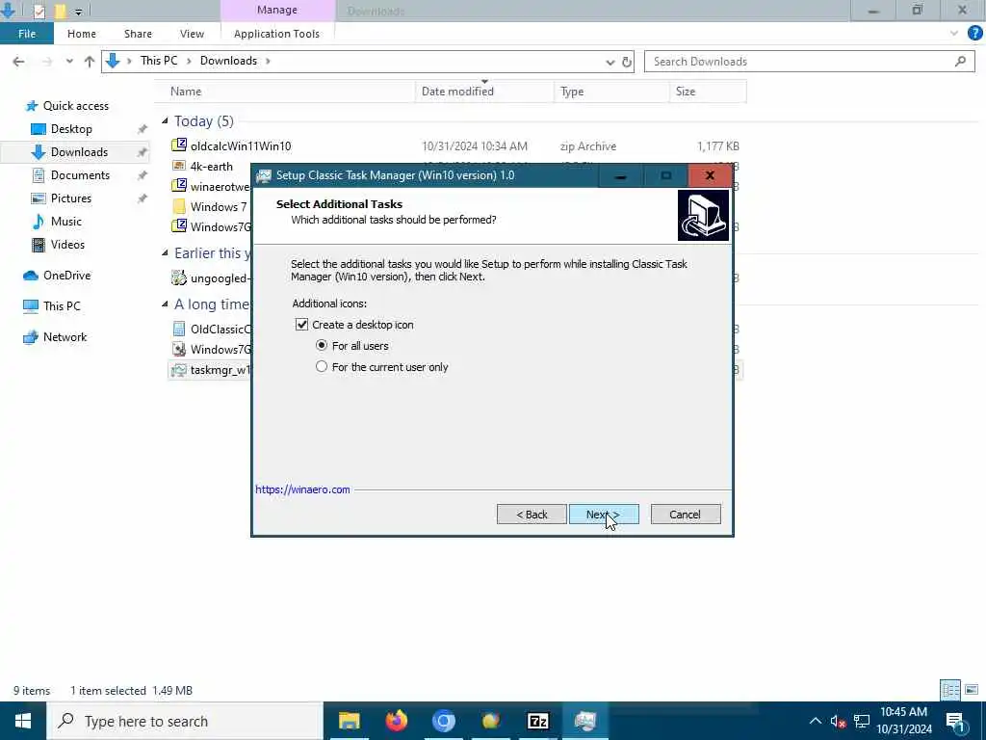Viewport: 986px width, 740px height.
Task: Show hidden system tray icons
Action: [x=815, y=721]
